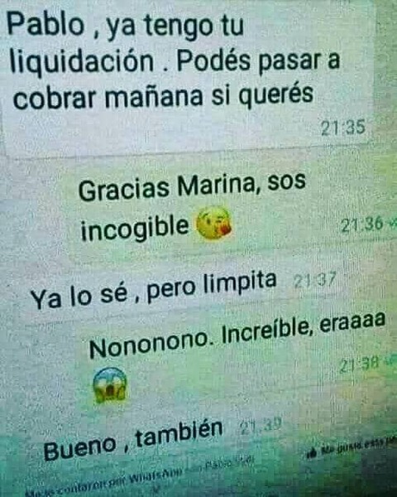This screenshot has width=397, height=497.
Task: Click the 21:37 timestamp
Action: point(314,281)
